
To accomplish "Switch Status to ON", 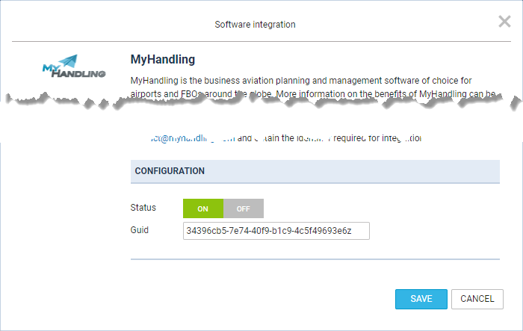I will click(203, 208).
